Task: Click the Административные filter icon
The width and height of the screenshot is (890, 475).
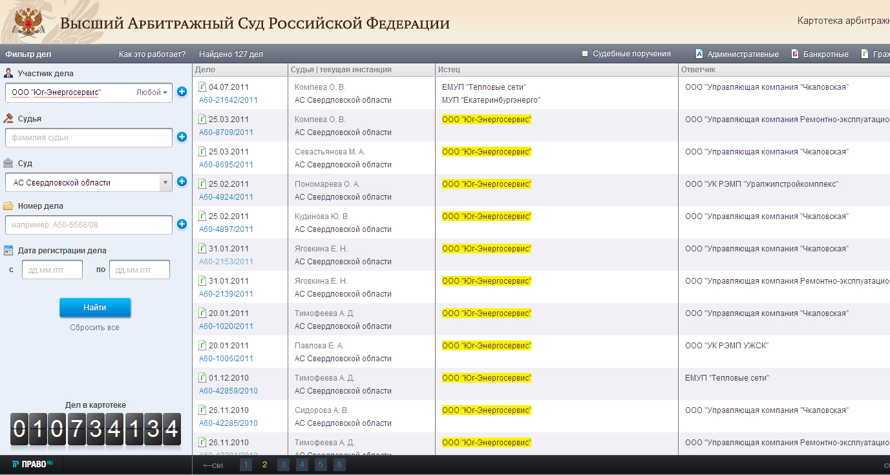Action: [699, 54]
